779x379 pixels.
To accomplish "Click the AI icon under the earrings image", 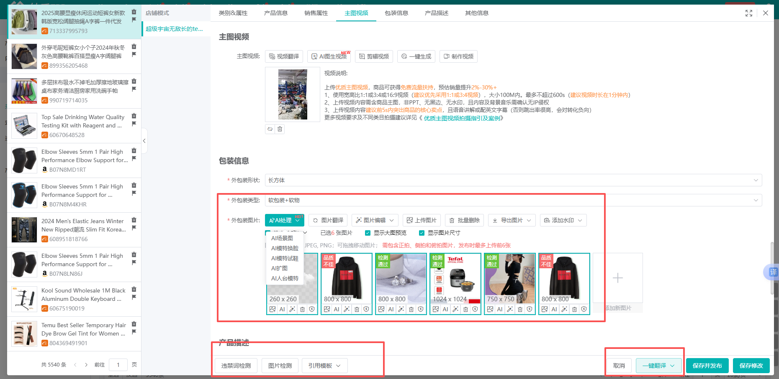I will coord(391,309).
